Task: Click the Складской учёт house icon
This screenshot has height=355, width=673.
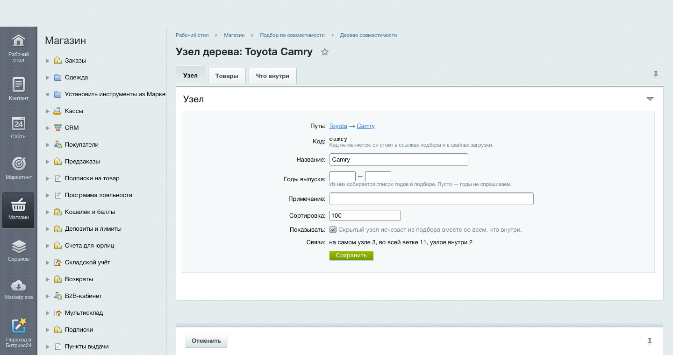Action: [x=57, y=263]
